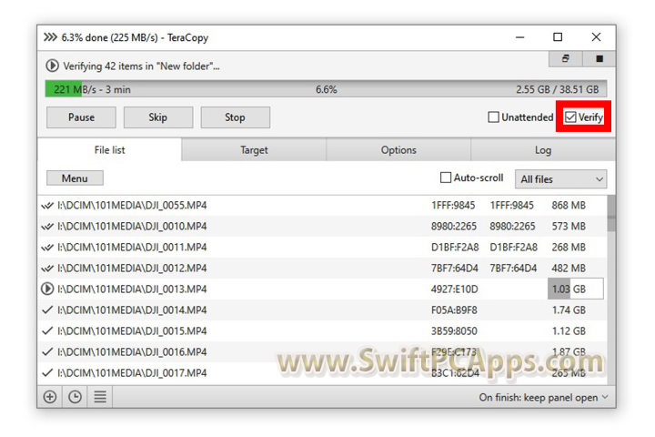
Task: Click the checkmark icon for DJI_0015.MP4
Action: point(47,330)
